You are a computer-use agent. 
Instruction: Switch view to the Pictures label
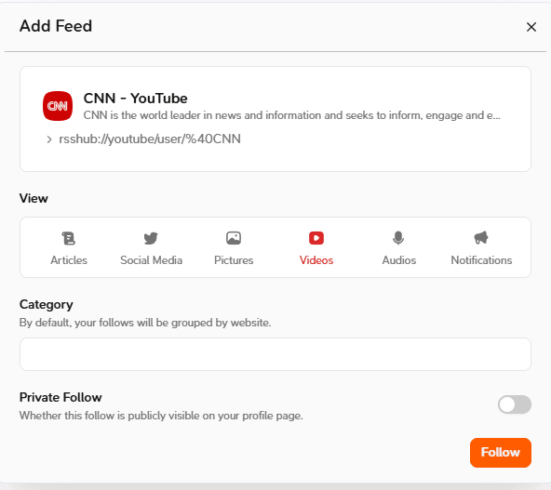click(234, 260)
